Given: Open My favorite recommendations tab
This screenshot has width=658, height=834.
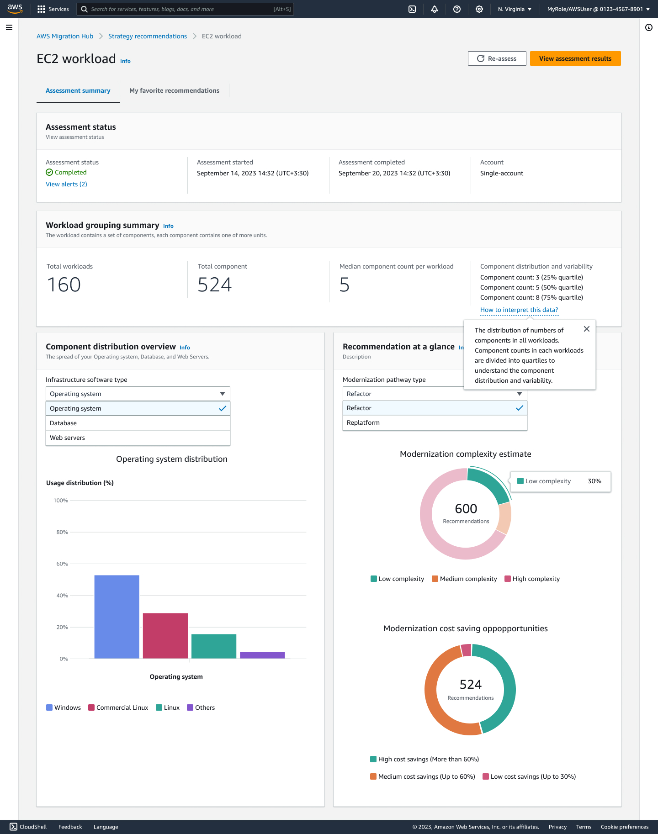Looking at the screenshot, I should point(174,90).
